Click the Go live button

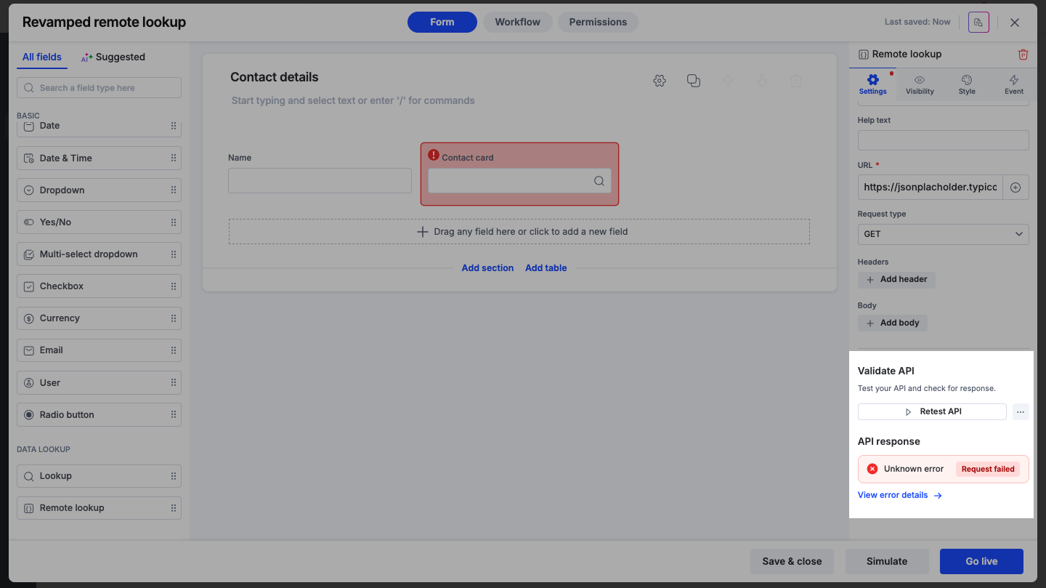click(x=981, y=561)
